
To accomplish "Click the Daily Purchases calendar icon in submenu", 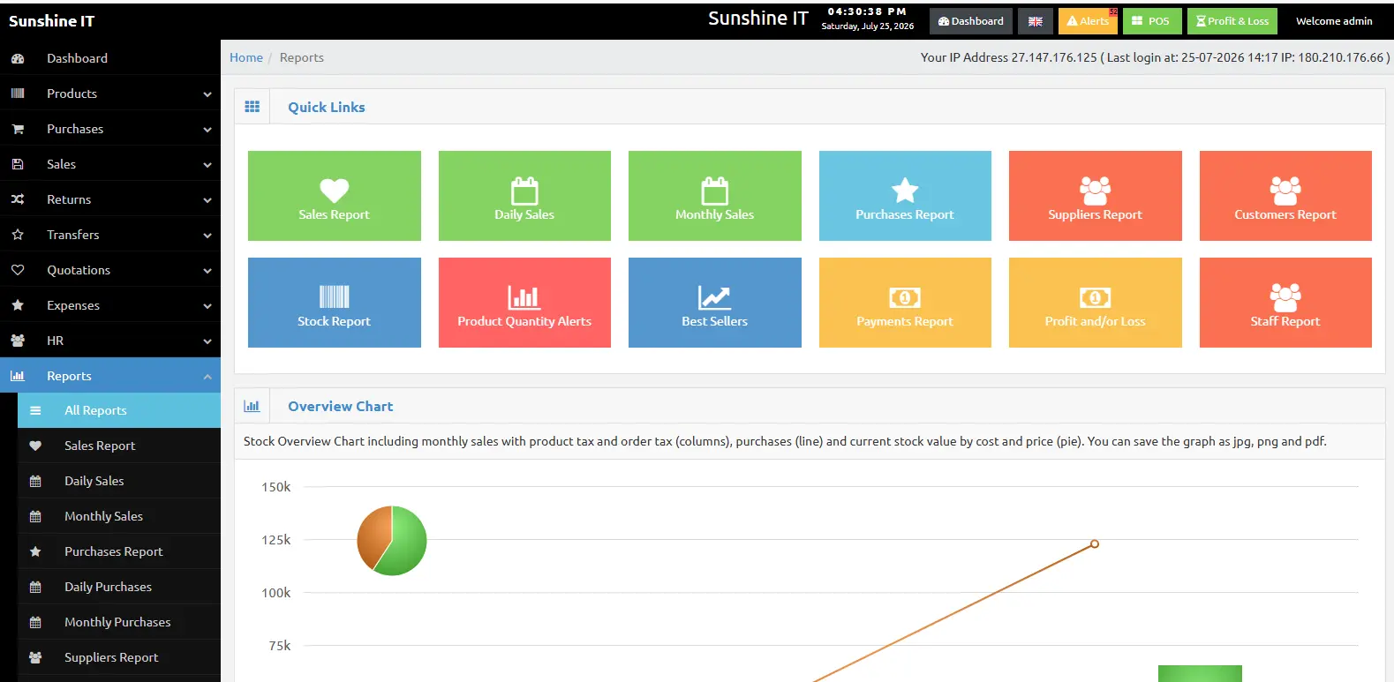I will pyautogui.click(x=35, y=587).
